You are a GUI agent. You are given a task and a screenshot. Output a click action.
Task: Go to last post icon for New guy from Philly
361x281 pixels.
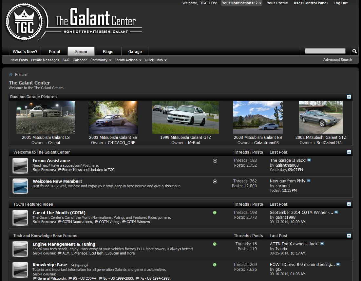309,181
